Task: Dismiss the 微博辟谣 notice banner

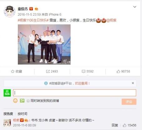Action: (x=133, y=83)
